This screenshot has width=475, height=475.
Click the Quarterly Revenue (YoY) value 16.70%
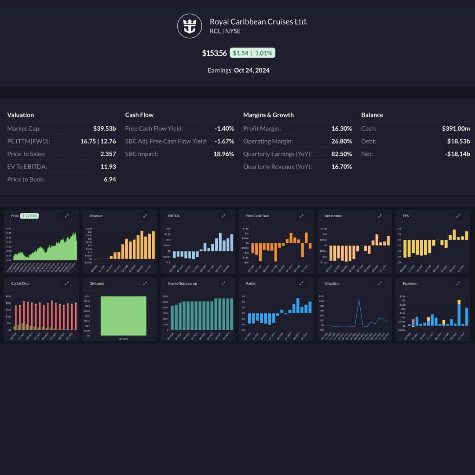(342, 167)
